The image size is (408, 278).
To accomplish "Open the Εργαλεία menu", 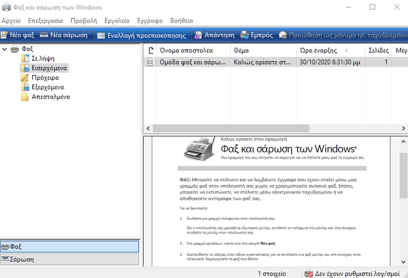I will coord(117,21).
